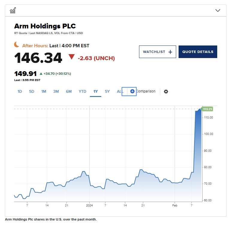Select the ALL time range
The height and width of the screenshot is (225, 231).
120,92
